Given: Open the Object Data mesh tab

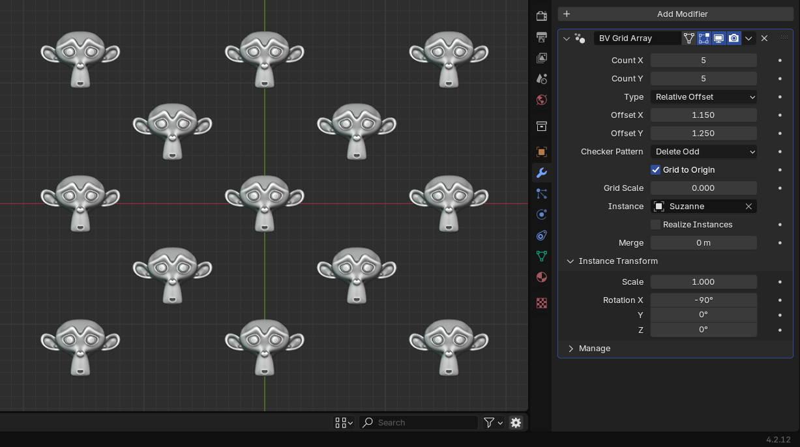Looking at the screenshot, I should pos(541,256).
